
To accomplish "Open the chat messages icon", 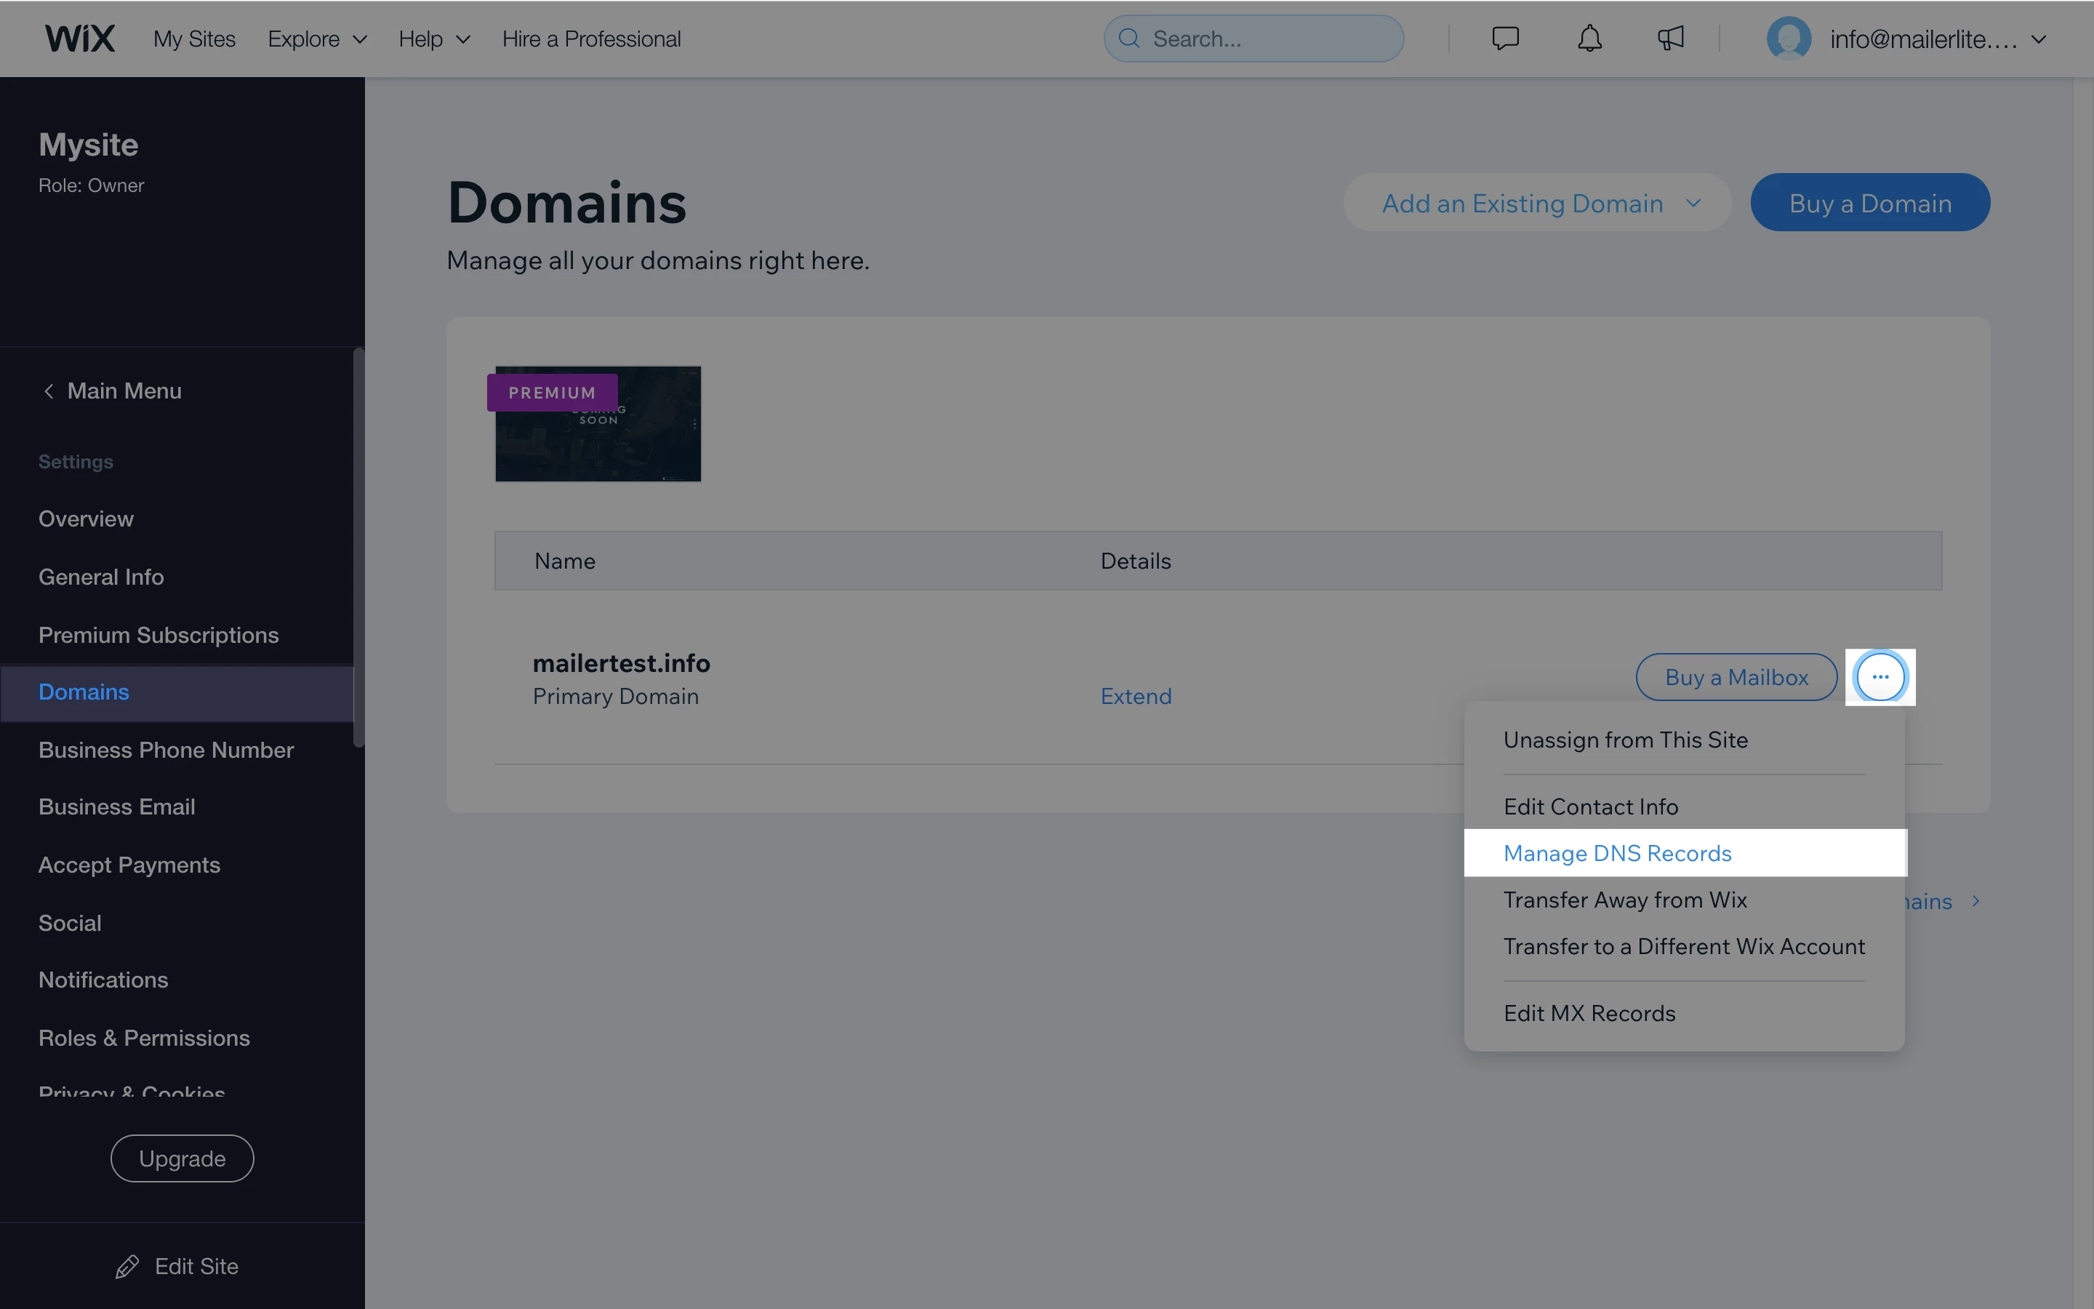I will pyautogui.click(x=1505, y=39).
